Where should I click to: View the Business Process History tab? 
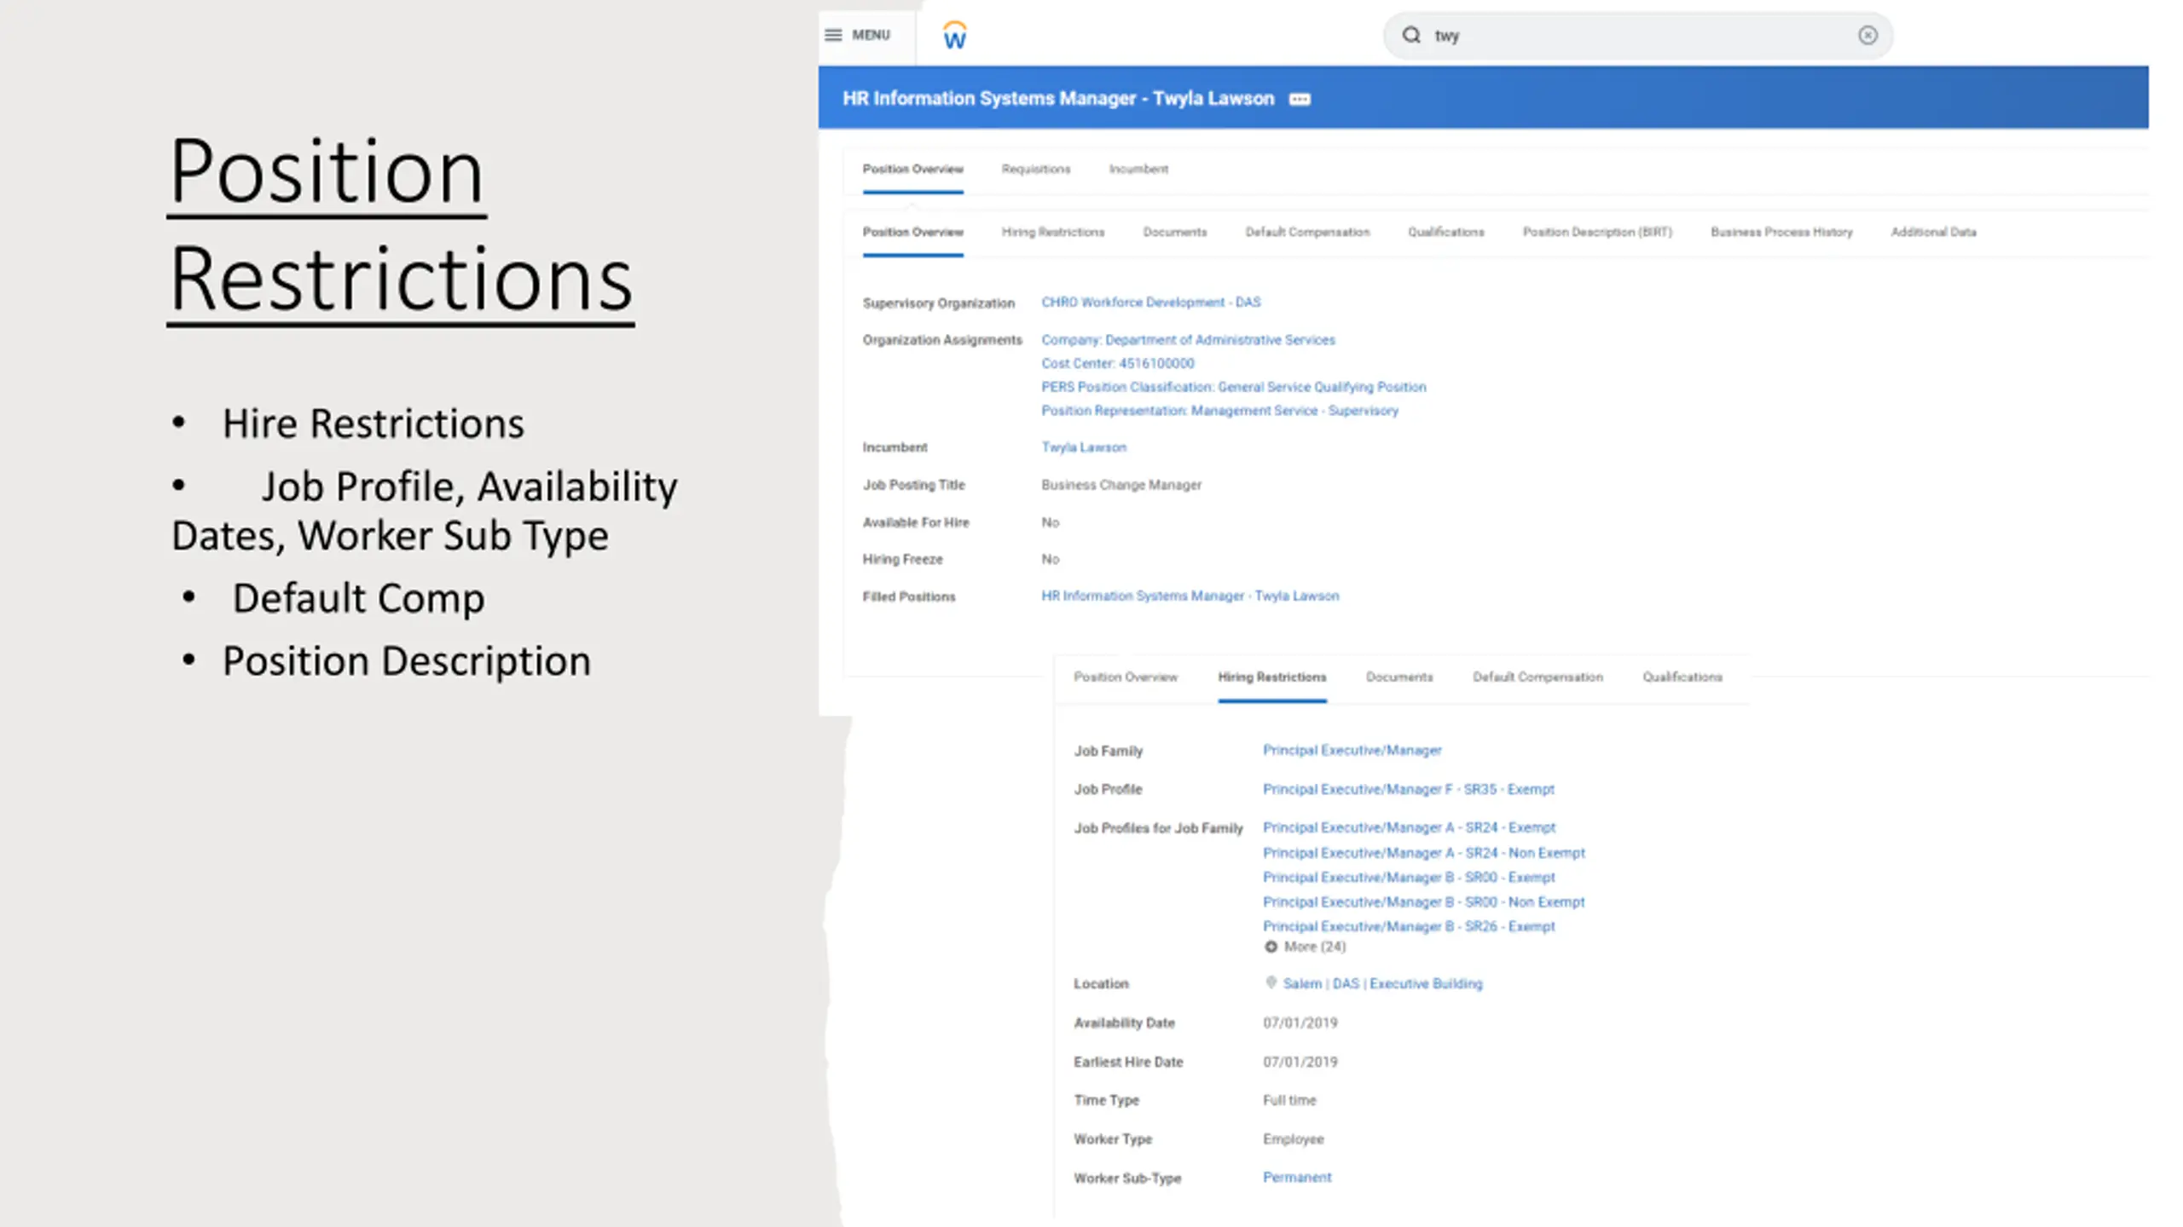[1781, 232]
